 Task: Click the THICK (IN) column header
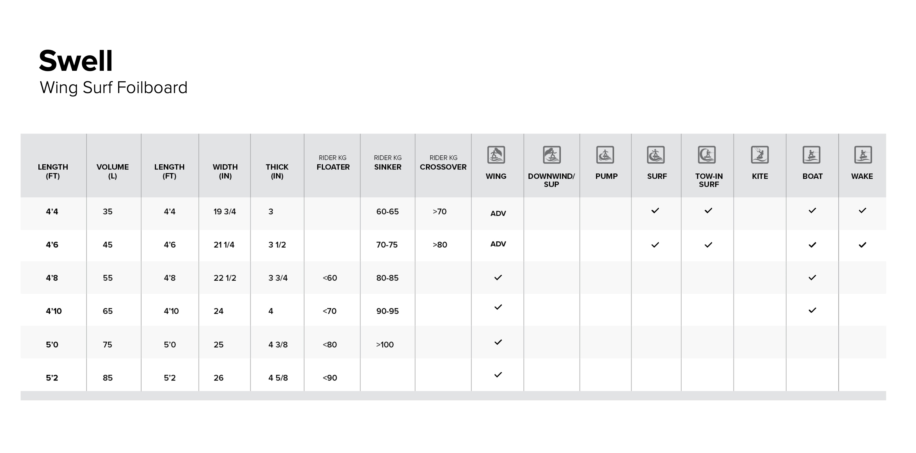277,171
